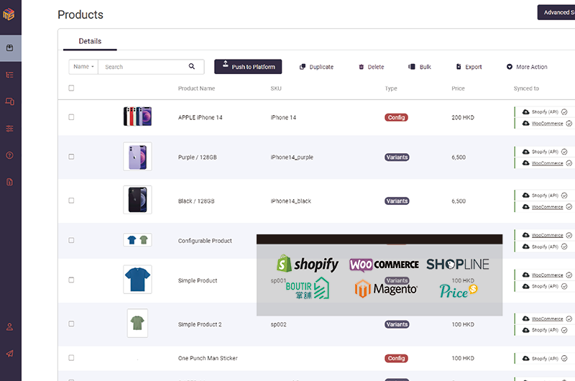Click the search magnifier icon

click(x=192, y=67)
